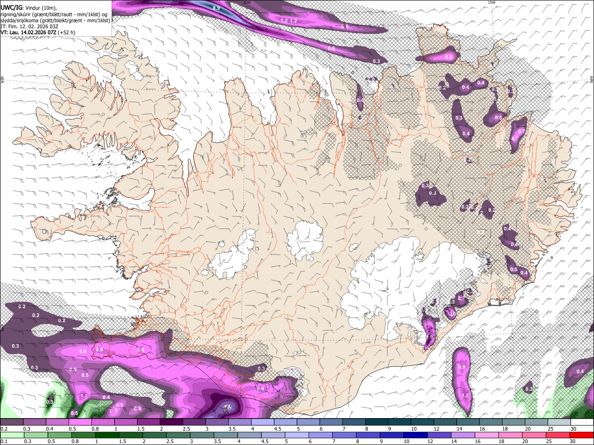Screen dimensions: 594x445
Task: Pick the red 30 swatch in the lower legend row
Action: 582,435
